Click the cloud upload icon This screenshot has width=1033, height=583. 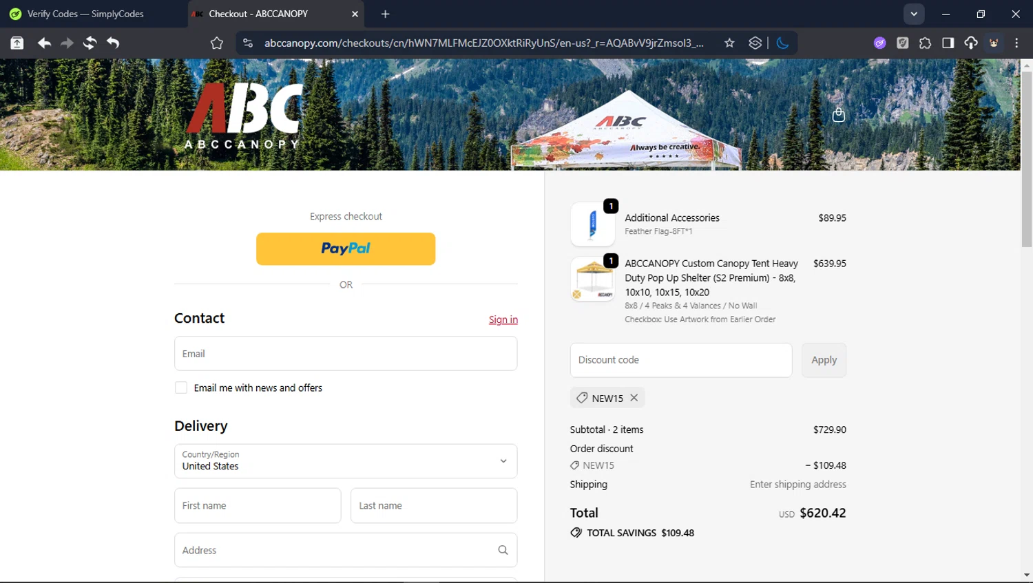click(x=970, y=43)
